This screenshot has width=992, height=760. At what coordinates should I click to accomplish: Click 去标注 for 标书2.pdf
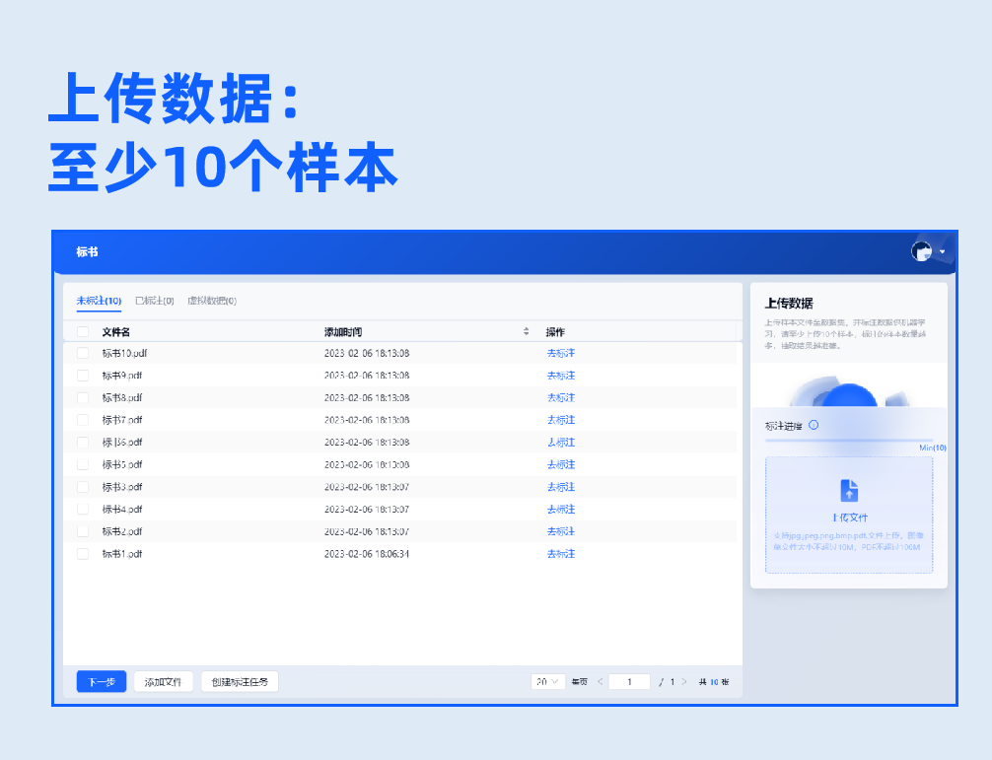point(560,531)
